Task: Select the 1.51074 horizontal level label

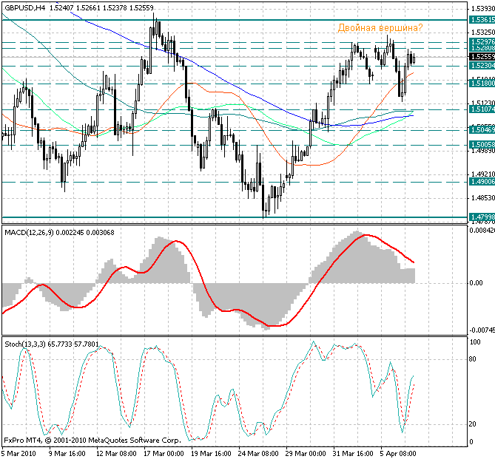Action: (482, 109)
